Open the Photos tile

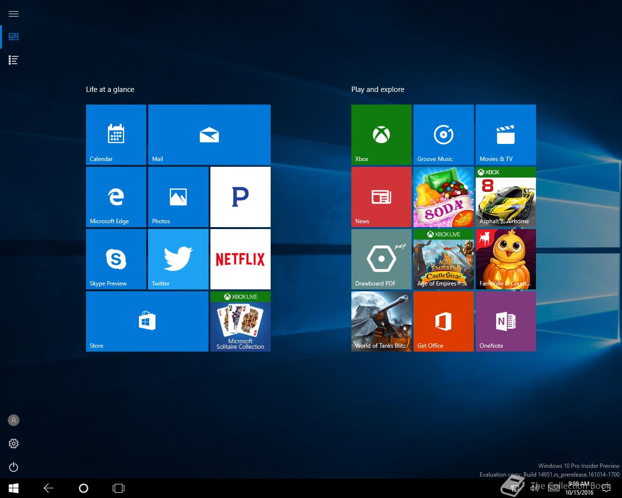(178, 197)
